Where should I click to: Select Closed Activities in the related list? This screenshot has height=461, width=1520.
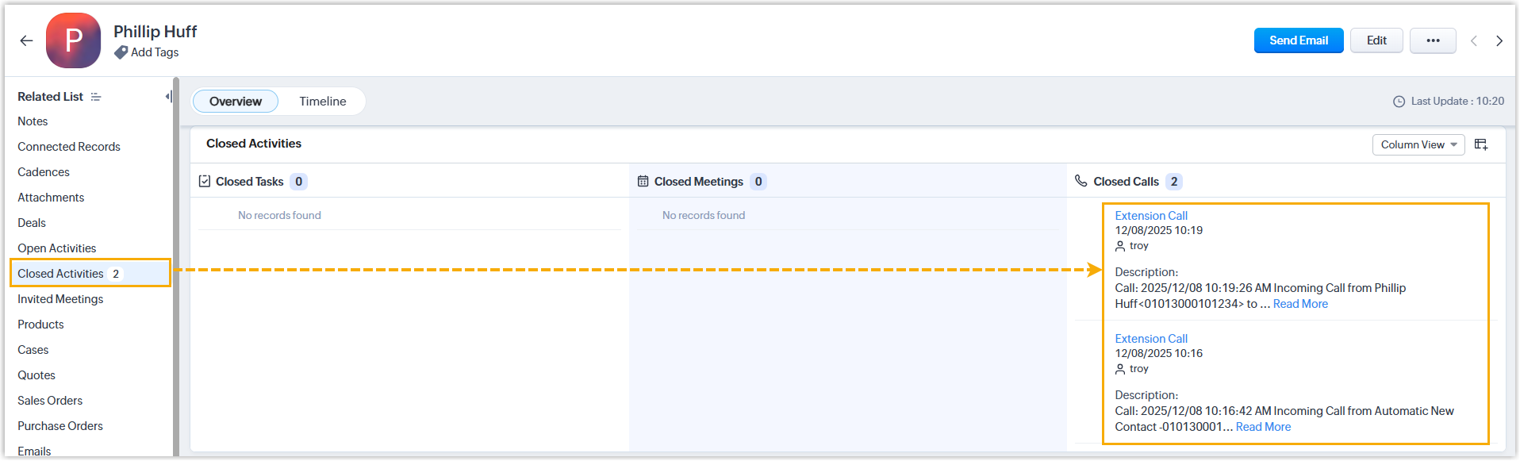point(61,274)
